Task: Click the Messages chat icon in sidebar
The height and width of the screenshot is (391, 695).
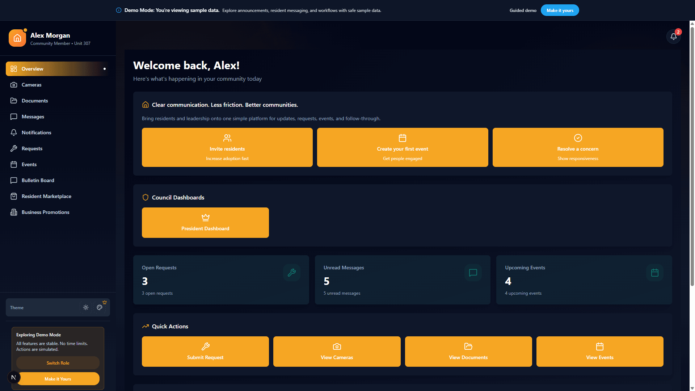Action: (x=14, y=117)
